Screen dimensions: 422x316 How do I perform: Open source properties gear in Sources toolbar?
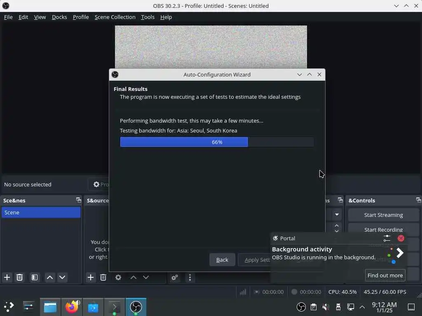point(118,277)
